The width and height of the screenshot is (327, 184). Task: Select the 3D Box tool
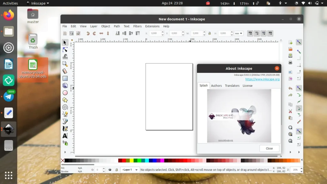click(65, 86)
